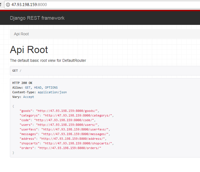
Task: Click the Allow: GET, HEAD, OPTIONS header
Action: point(35,88)
